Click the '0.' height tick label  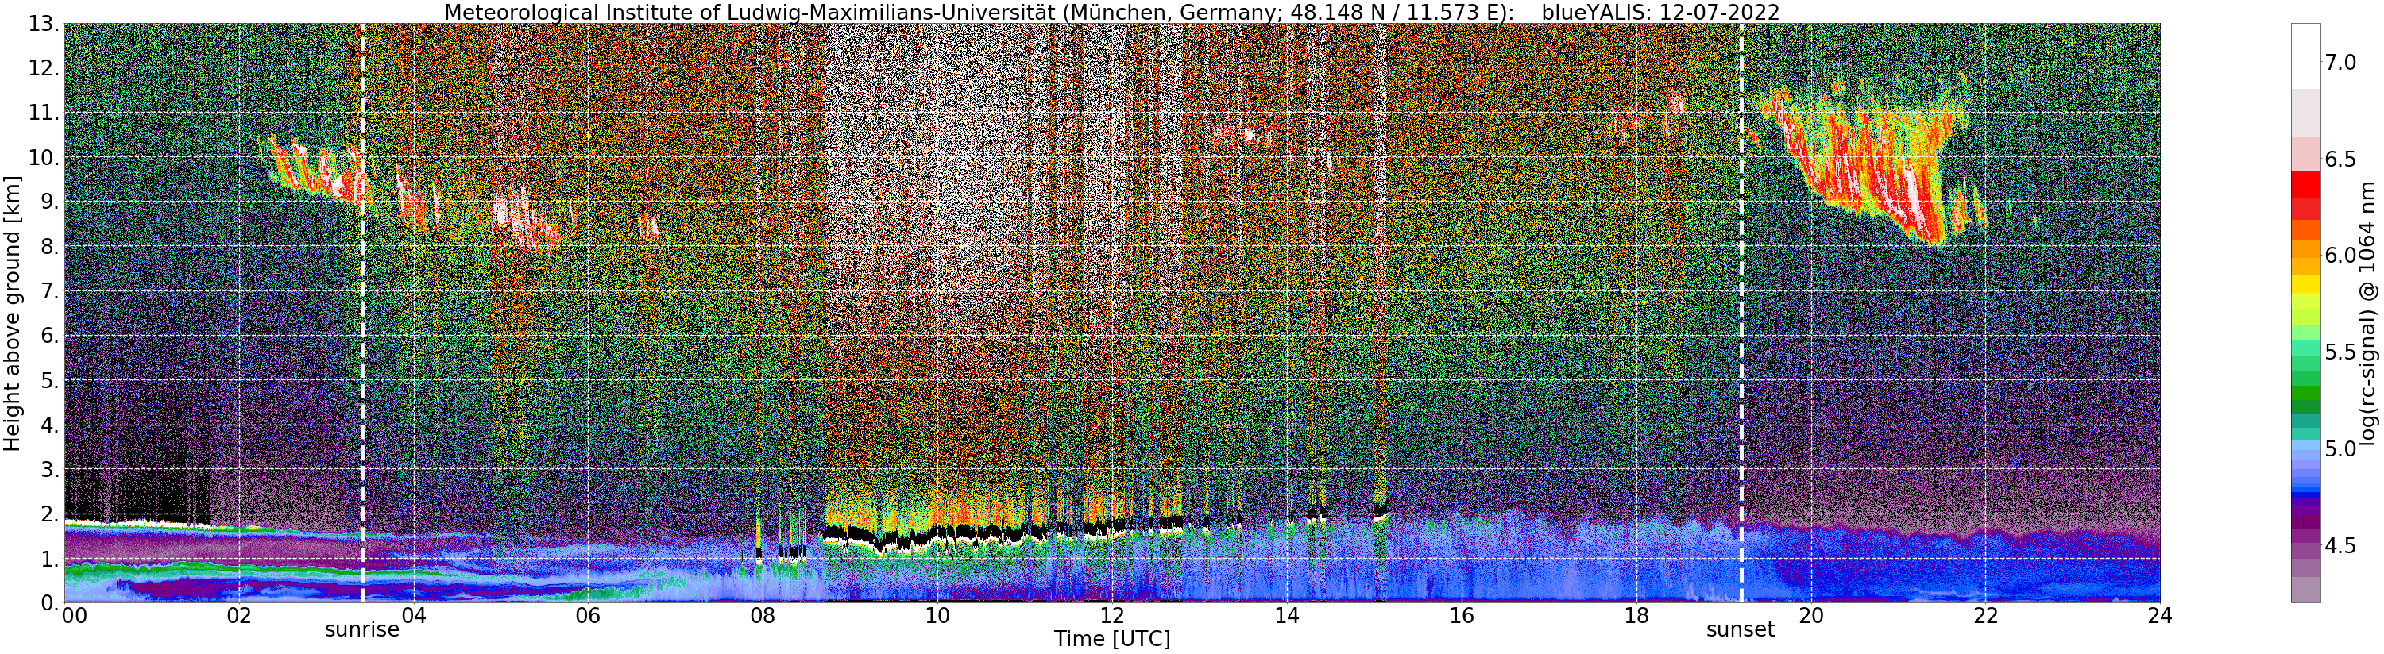(50, 603)
